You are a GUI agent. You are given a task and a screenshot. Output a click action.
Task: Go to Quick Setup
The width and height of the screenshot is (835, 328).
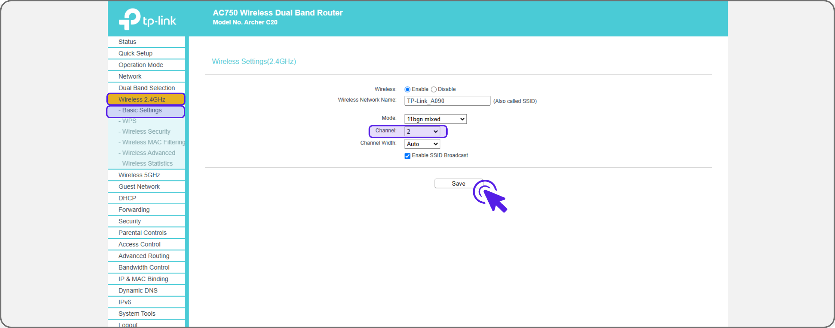pyautogui.click(x=136, y=54)
